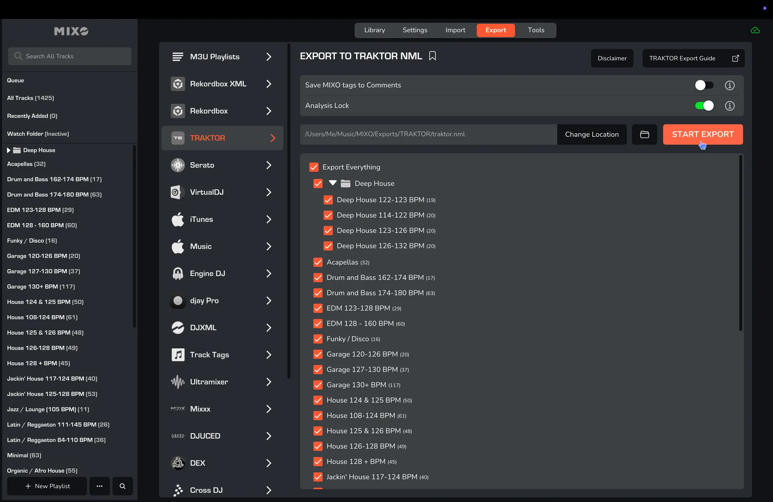This screenshot has width=773, height=502.
Task: Click the Search All Tracks field
Action: [x=70, y=56]
